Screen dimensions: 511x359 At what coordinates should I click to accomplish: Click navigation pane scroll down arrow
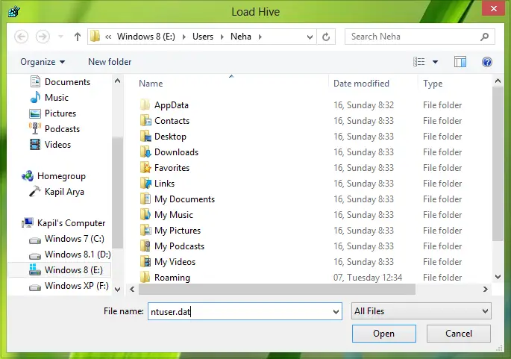(x=118, y=290)
